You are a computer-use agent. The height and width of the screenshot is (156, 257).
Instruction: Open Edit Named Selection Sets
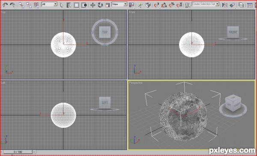point(188,5)
